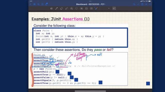This screenshot has height=92, width=165.
Task: Select the Image insert tool
Action: click(x=86, y=8)
